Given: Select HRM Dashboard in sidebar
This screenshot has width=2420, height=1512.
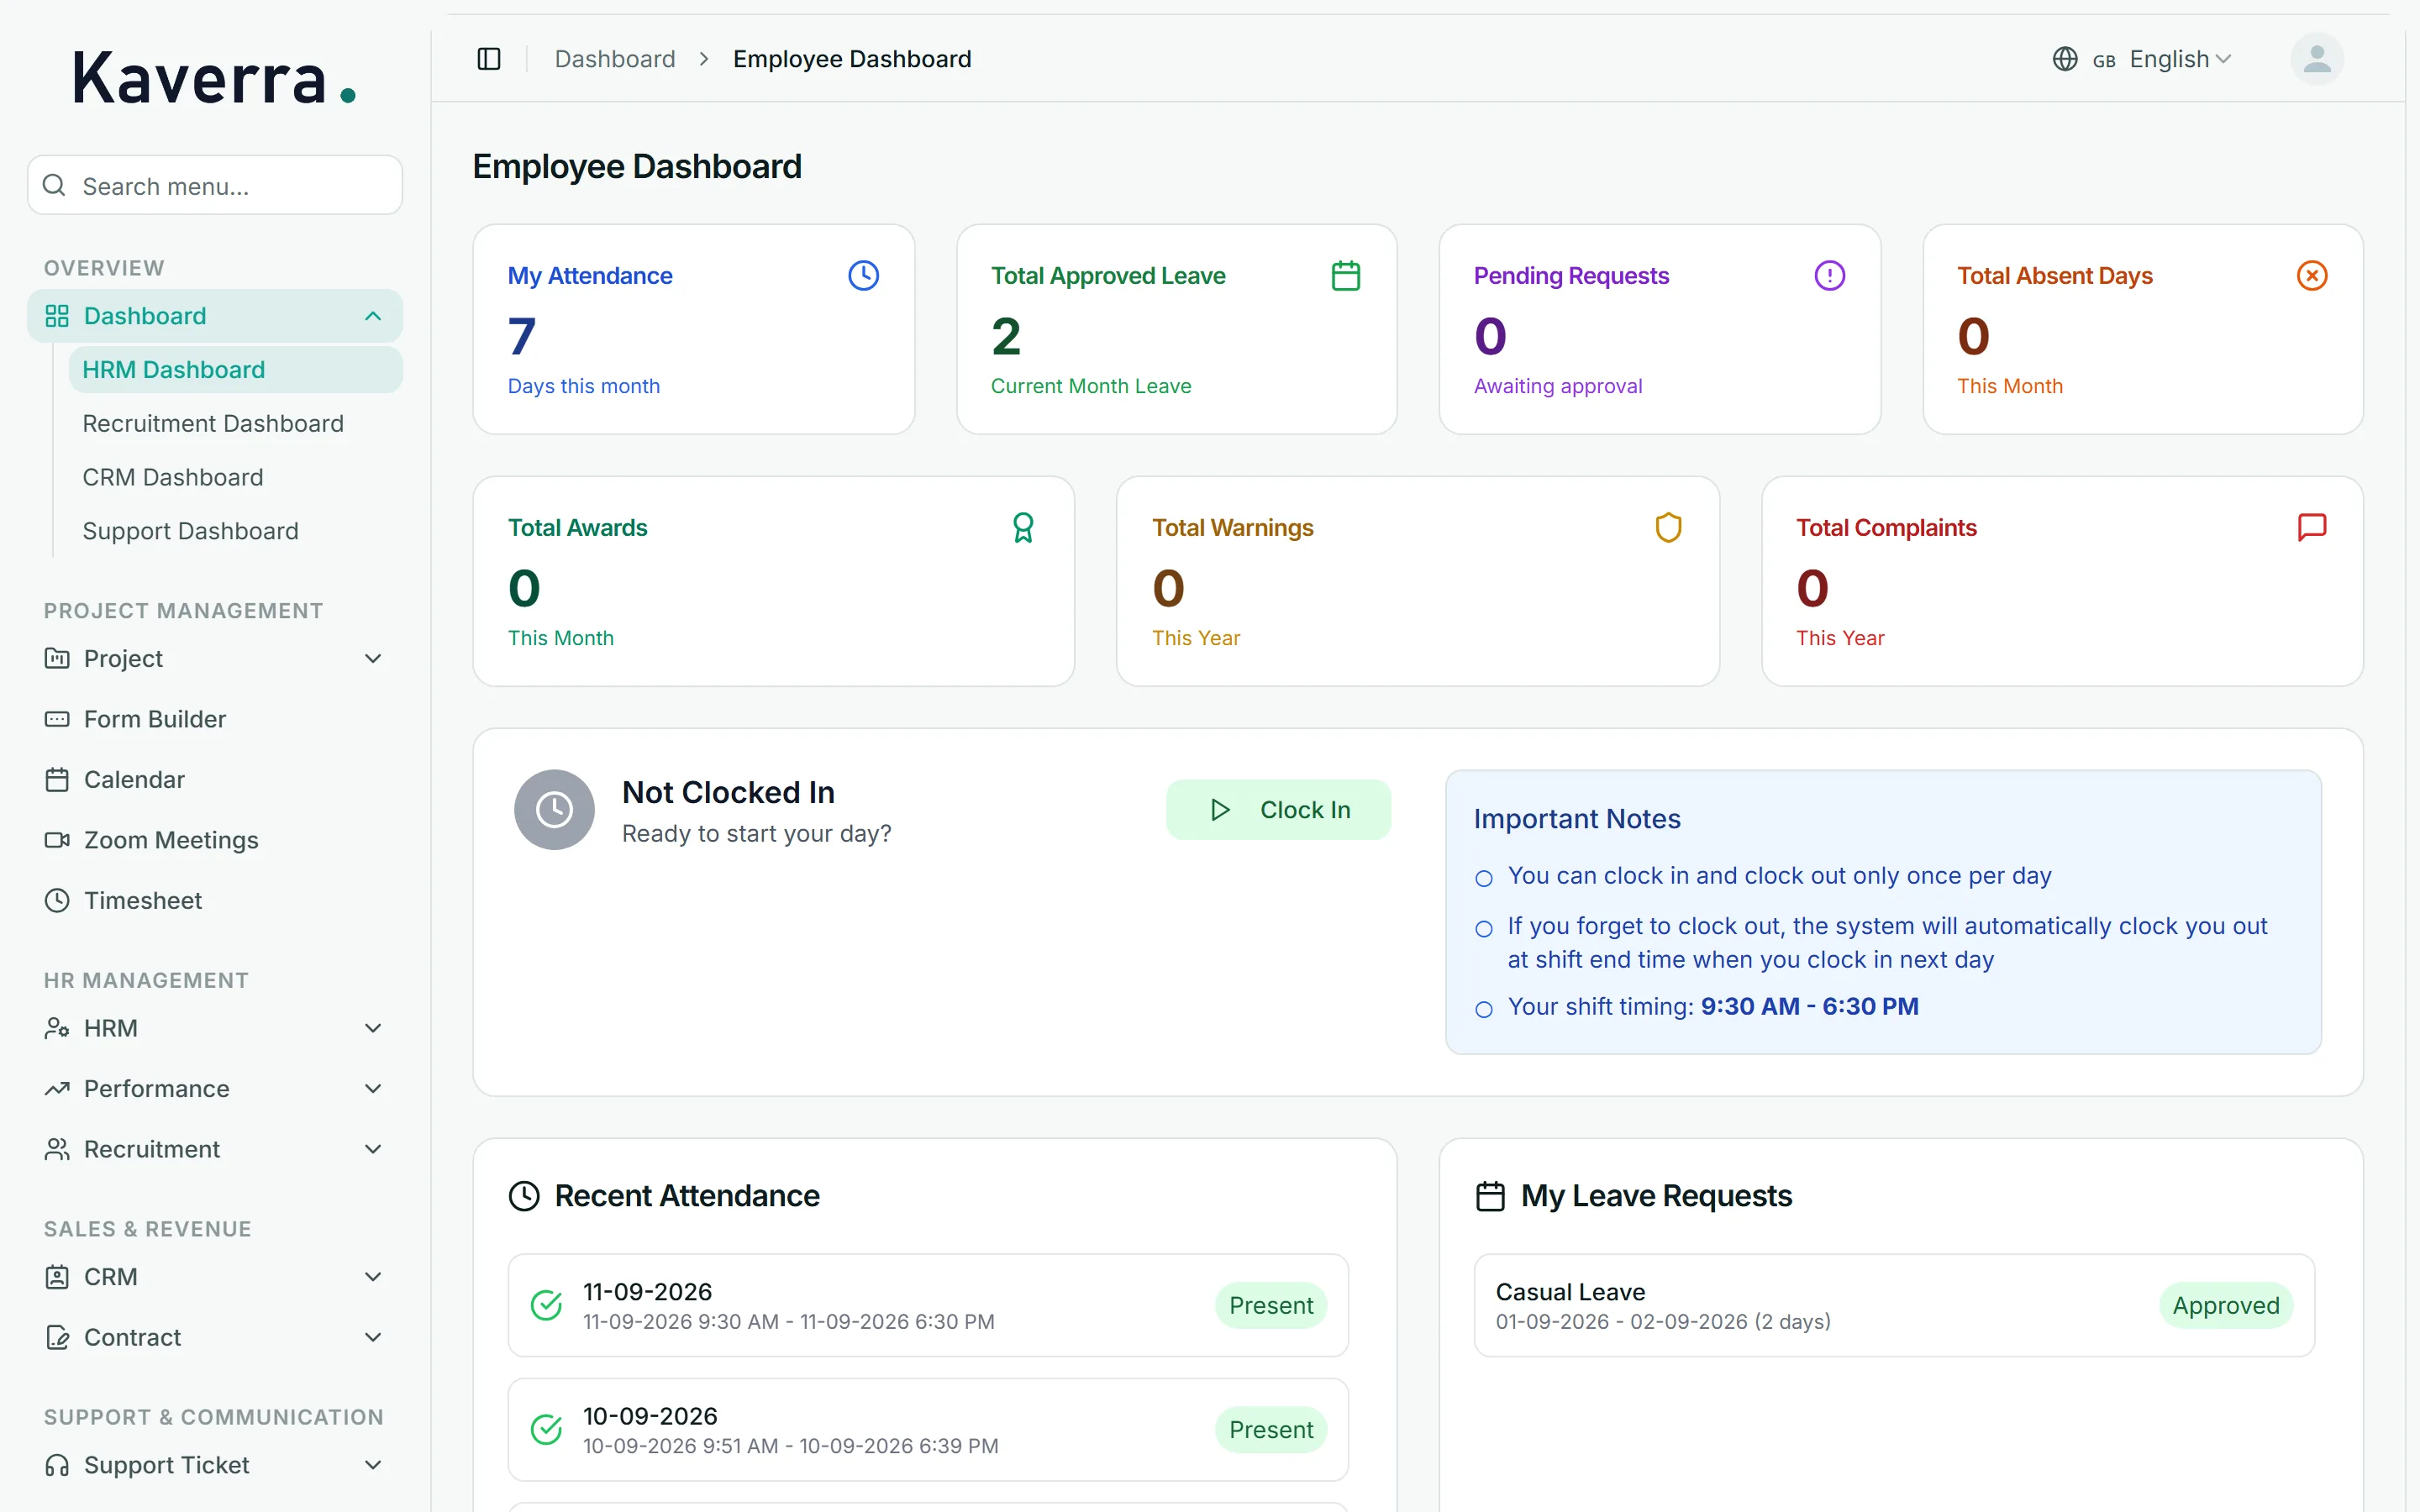Looking at the screenshot, I should [x=236, y=370].
